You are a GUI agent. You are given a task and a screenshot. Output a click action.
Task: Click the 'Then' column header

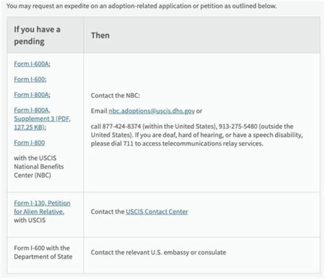100,36
